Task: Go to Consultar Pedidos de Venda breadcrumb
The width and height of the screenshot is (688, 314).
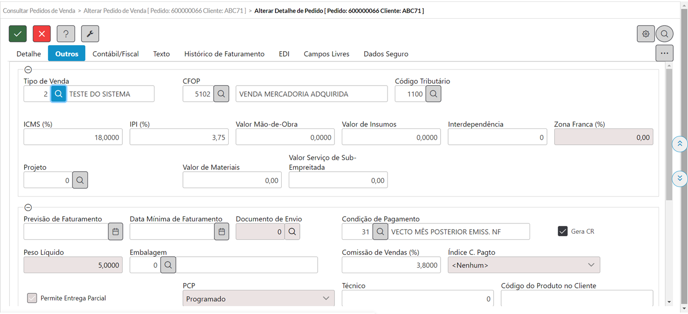Action: [39, 10]
